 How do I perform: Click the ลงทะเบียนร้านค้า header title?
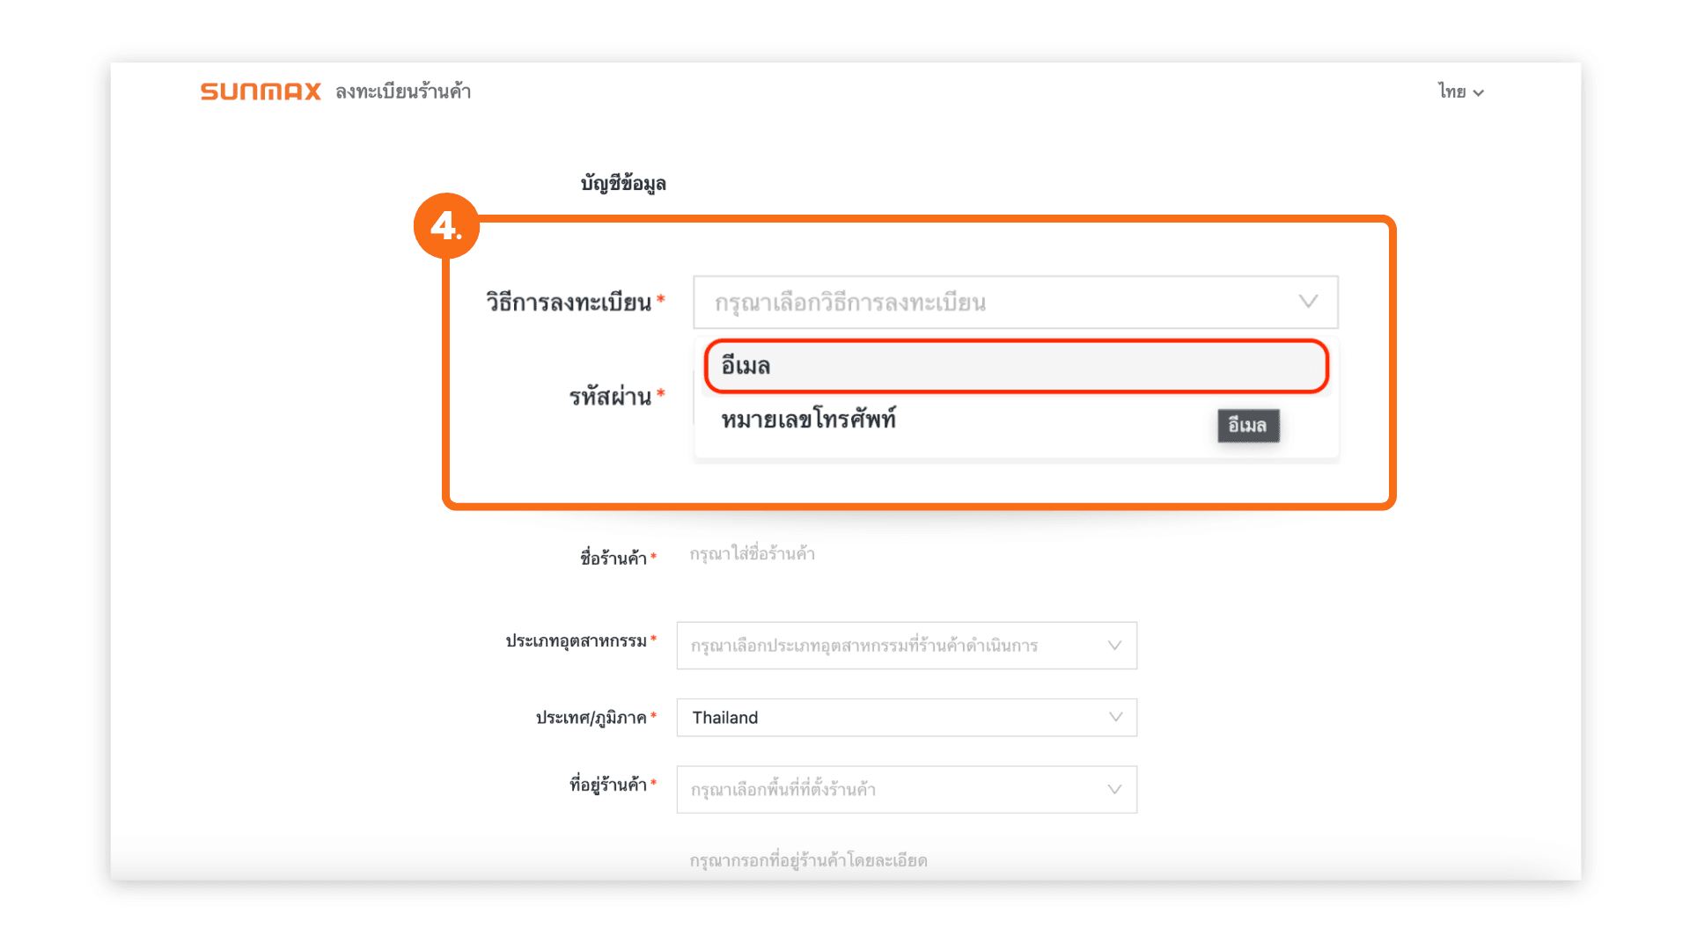pos(403,91)
